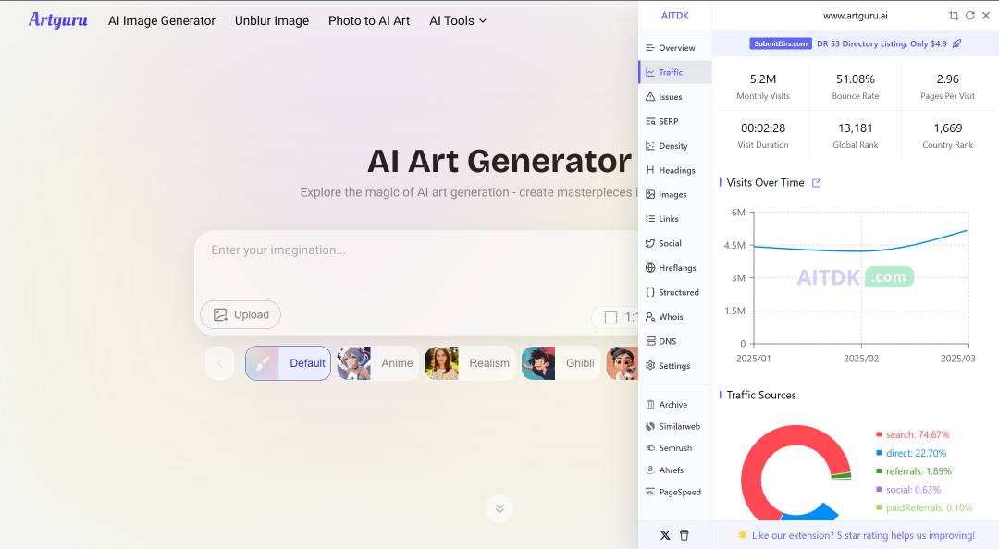This screenshot has width=999, height=549.
Task: Click the 2.96 Pages Per Visit value
Action: (x=947, y=79)
